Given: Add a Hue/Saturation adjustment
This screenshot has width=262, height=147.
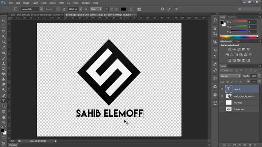Looking at the screenshot, I should coord(227,55).
